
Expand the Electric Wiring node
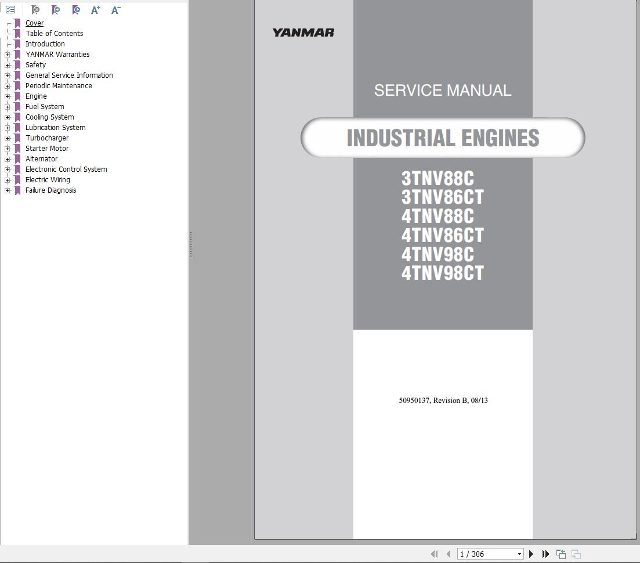(7, 180)
